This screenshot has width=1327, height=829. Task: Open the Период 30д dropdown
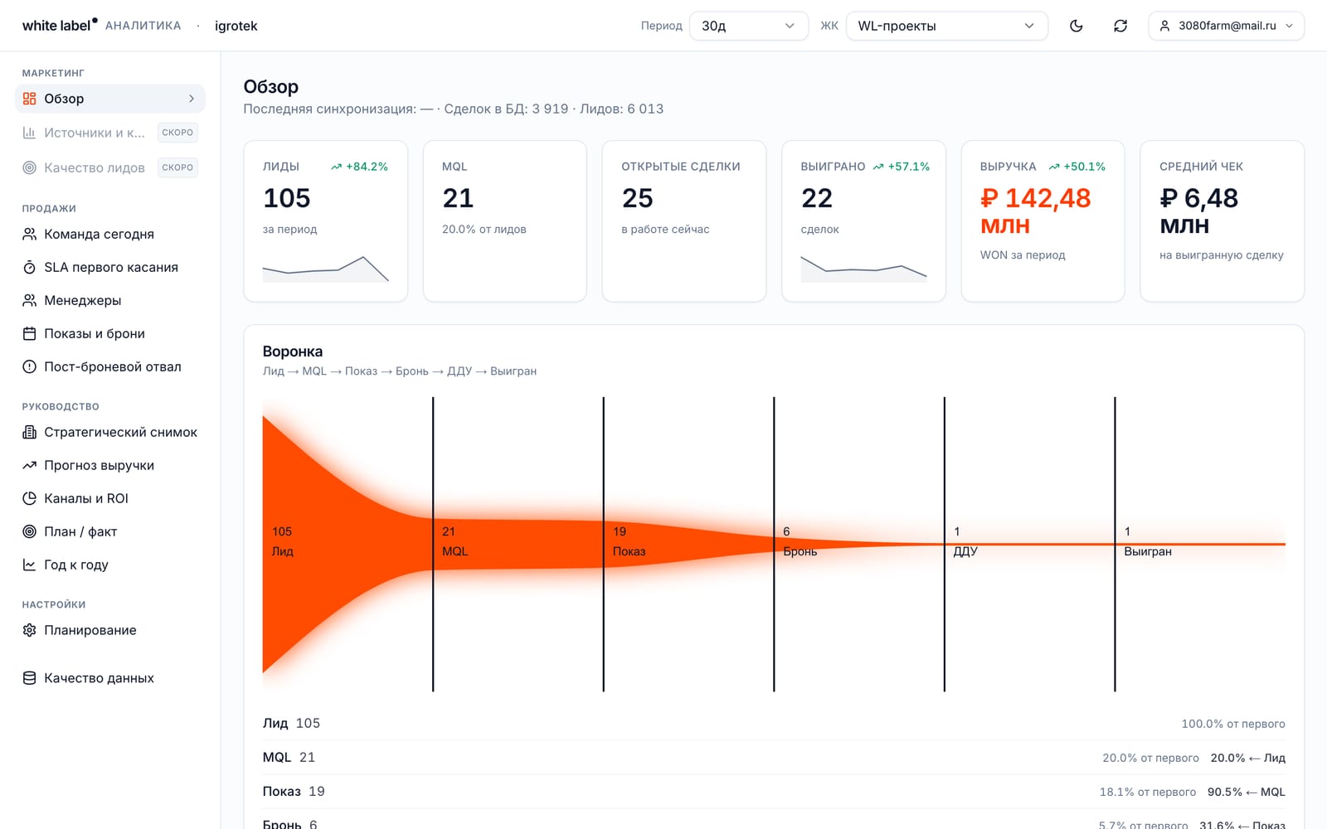[x=749, y=26]
